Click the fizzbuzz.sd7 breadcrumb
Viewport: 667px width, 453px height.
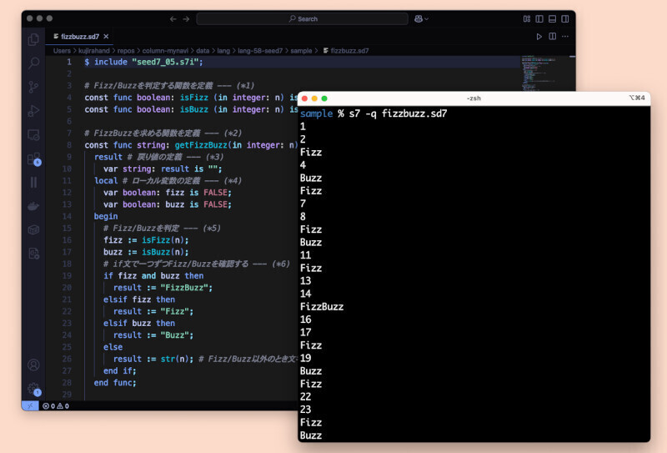346,51
